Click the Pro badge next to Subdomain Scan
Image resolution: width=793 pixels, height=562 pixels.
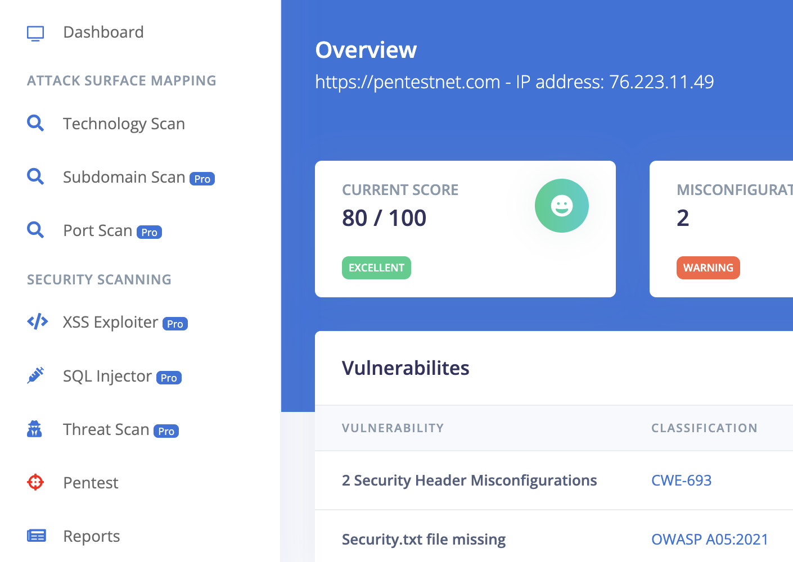(202, 179)
